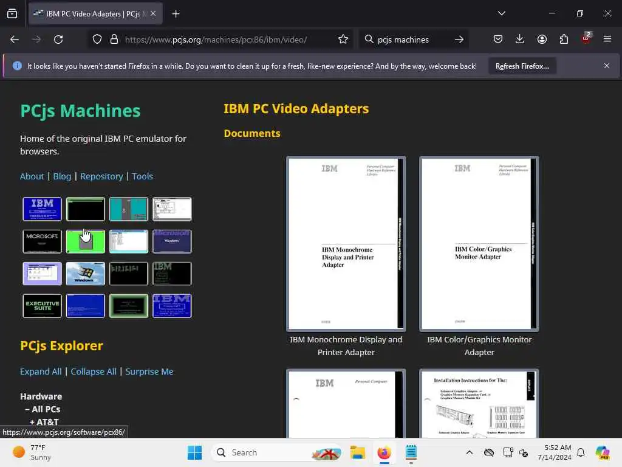Open the Blog link
This screenshot has height=467, width=622.
point(62,176)
